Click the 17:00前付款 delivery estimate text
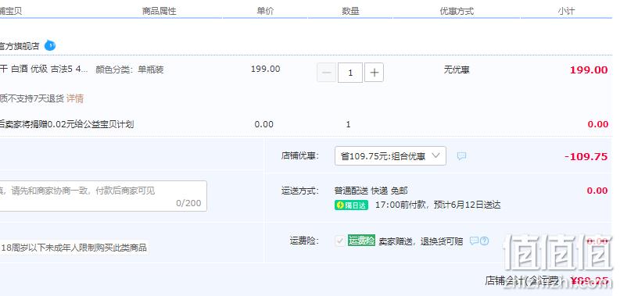Screen dimensions: 620x296 pyautogui.click(x=438, y=205)
